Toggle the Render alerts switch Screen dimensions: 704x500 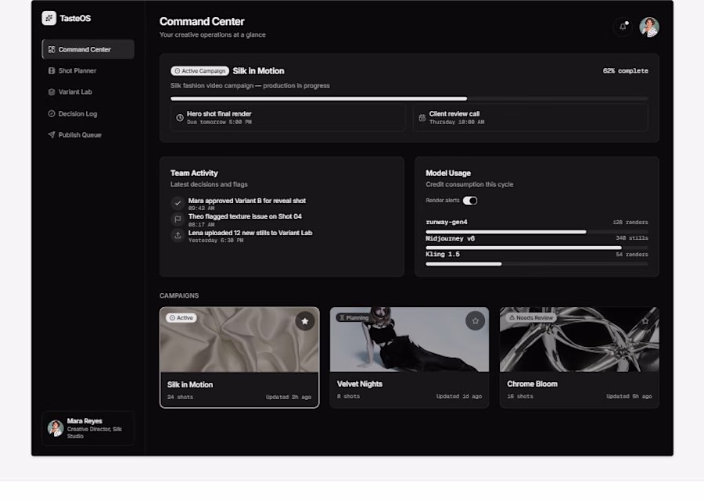[x=470, y=201]
